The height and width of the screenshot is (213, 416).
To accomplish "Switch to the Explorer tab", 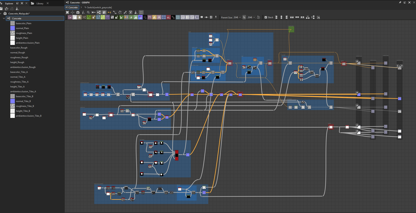I will [9, 4].
